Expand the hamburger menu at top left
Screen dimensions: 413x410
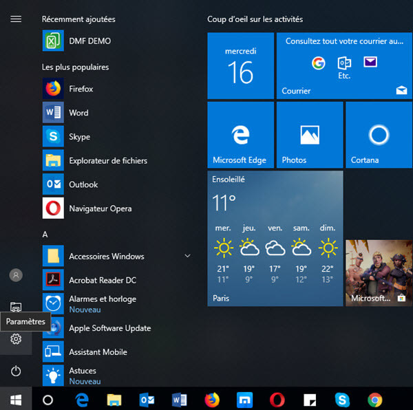16,19
